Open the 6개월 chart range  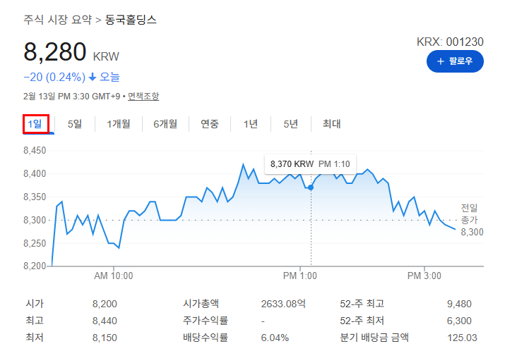pos(165,124)
